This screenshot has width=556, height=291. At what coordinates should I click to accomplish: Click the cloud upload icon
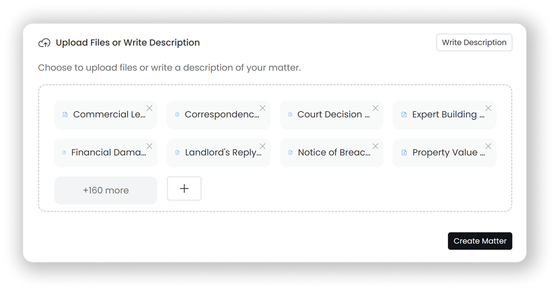tap(44, 43)
